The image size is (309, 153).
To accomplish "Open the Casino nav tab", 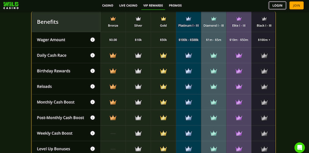I will pos(108,5).
